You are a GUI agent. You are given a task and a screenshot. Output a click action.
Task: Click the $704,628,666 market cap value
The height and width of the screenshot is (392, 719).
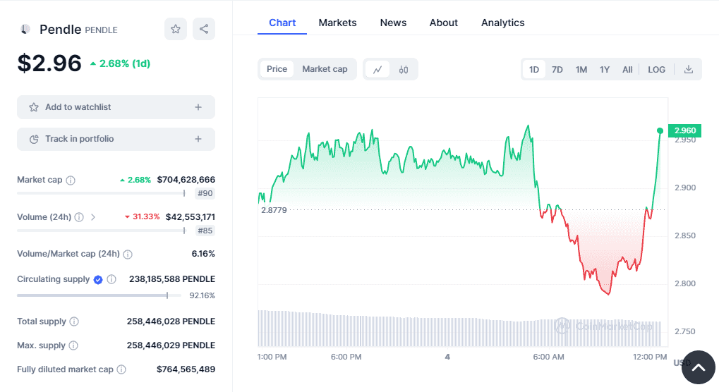tap(186, 180)
